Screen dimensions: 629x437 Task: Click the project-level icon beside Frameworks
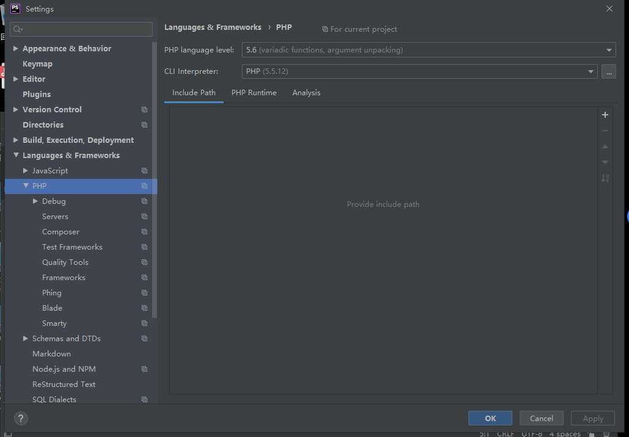click(144, 278)
